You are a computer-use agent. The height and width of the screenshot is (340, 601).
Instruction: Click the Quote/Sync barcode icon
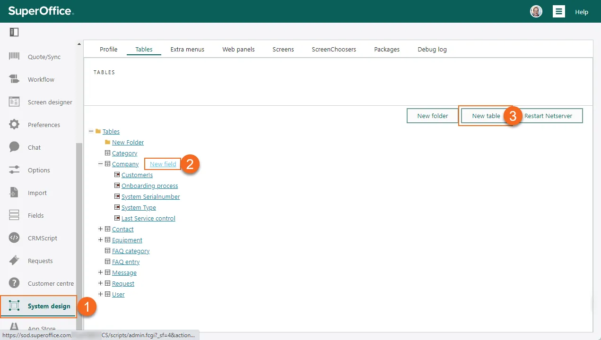tap(14, 57)
